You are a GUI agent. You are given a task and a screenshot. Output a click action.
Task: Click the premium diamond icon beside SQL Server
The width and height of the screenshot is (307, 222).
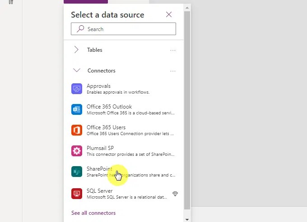(175, 194)
